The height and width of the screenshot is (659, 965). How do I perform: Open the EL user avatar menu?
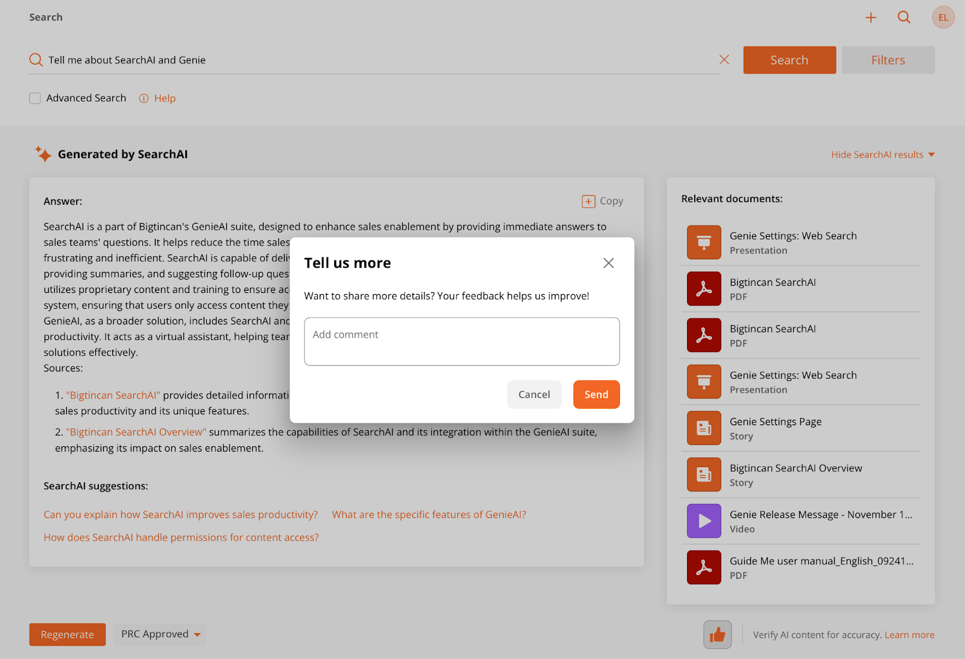pyautogui.click(x=943, y=17)
